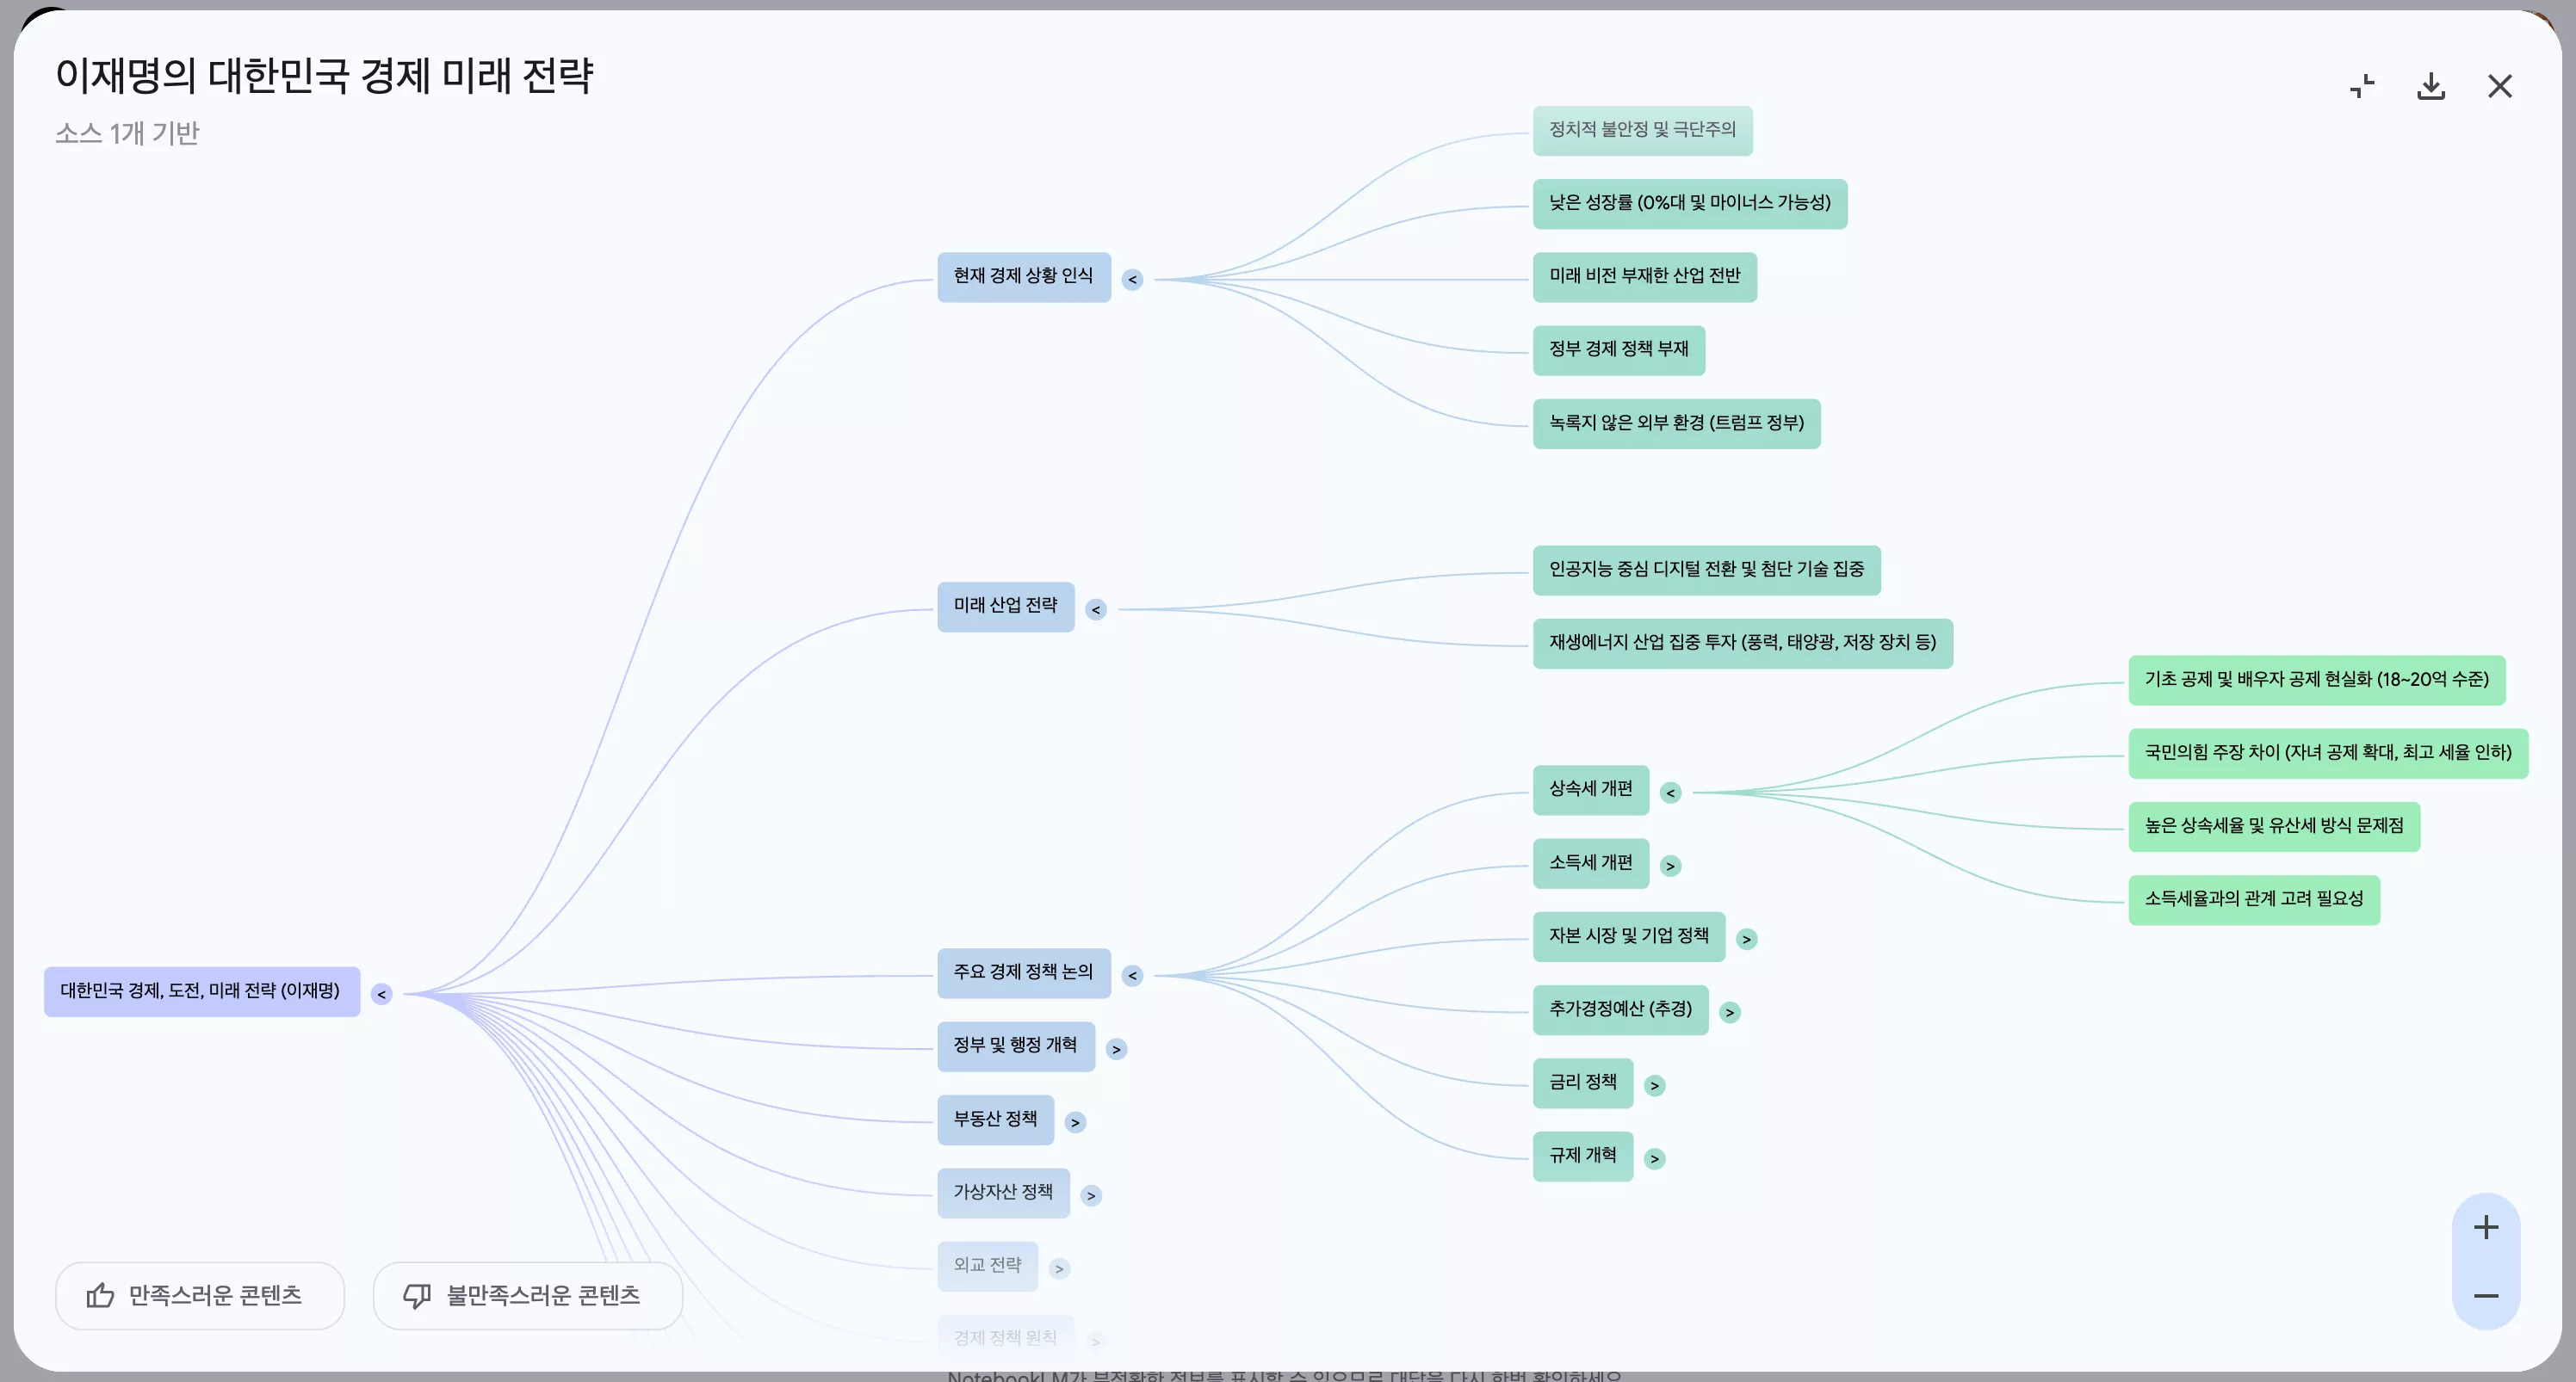
Task: Open the 녹록지 않은 외부 환경 (트럼프 정부) node
Action: coord(1676,423)
